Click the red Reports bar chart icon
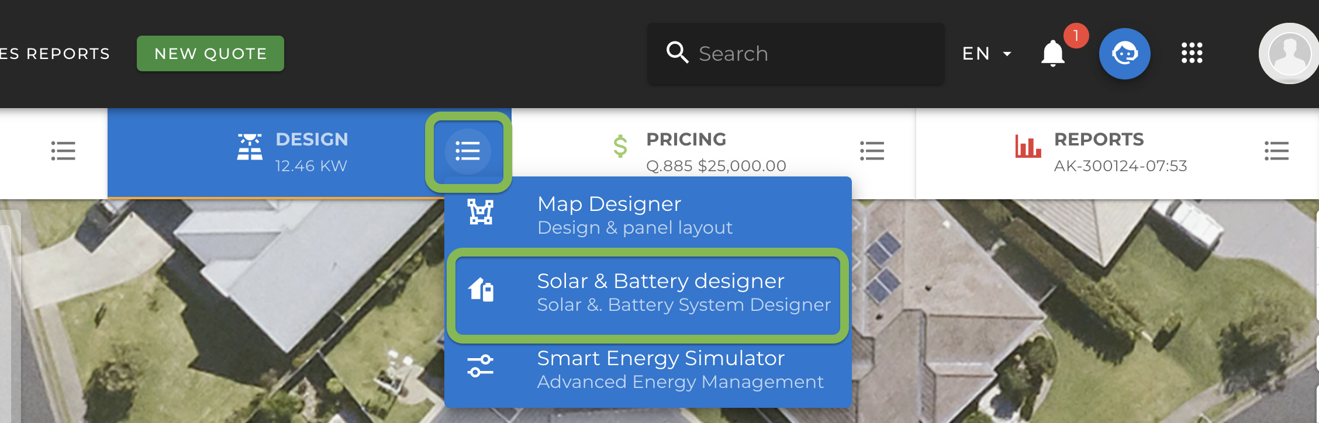 1028,146
